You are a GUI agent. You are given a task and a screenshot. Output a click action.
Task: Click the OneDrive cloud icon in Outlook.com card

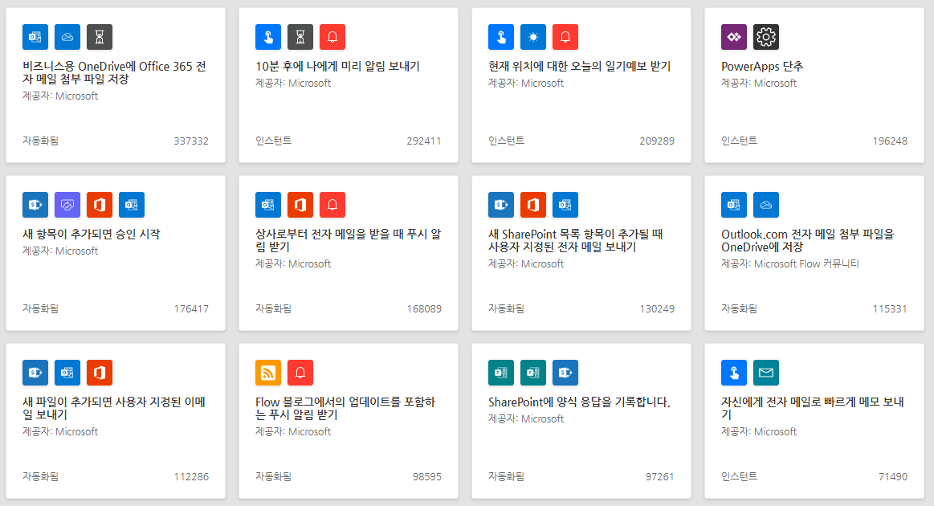click(x=766, y=205)
